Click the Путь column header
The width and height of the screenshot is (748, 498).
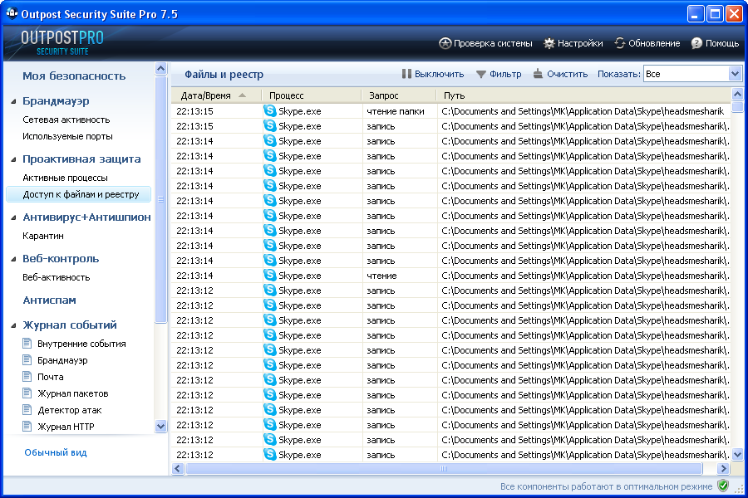point(583,95)
